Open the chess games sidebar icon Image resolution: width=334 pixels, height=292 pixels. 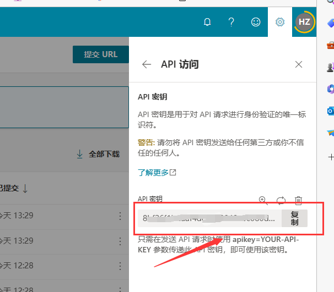coord(331,67)
